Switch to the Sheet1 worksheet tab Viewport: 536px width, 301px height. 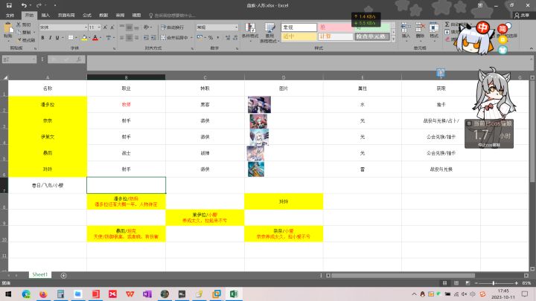tap(40, 275)
